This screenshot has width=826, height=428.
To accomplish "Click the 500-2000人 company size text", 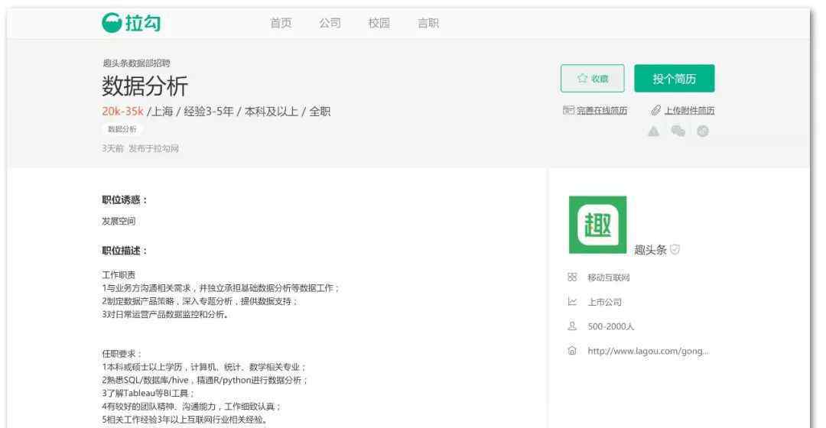I will click(610, 326).
